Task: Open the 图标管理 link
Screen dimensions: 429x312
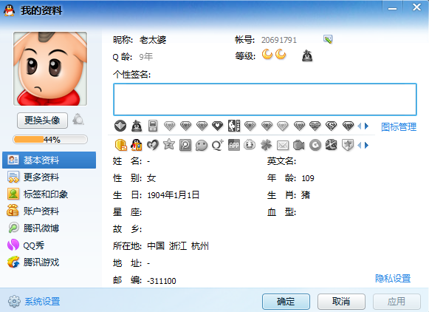Action: coord(399,127)
